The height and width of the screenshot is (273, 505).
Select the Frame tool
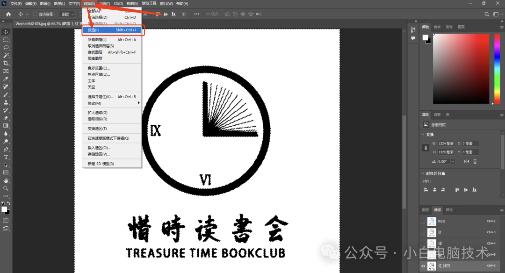tap(6, 71)
